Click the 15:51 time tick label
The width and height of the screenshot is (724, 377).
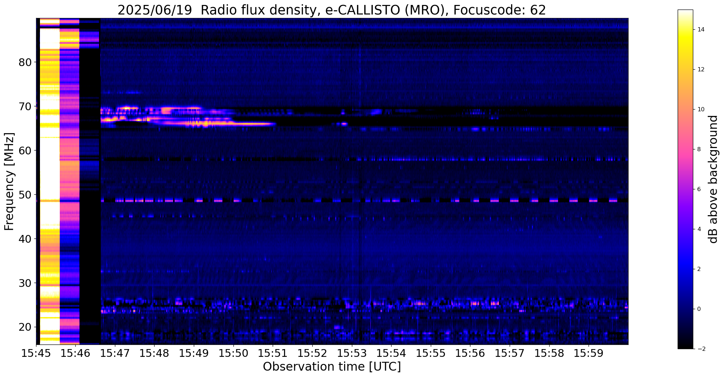(x=273, y=353)
